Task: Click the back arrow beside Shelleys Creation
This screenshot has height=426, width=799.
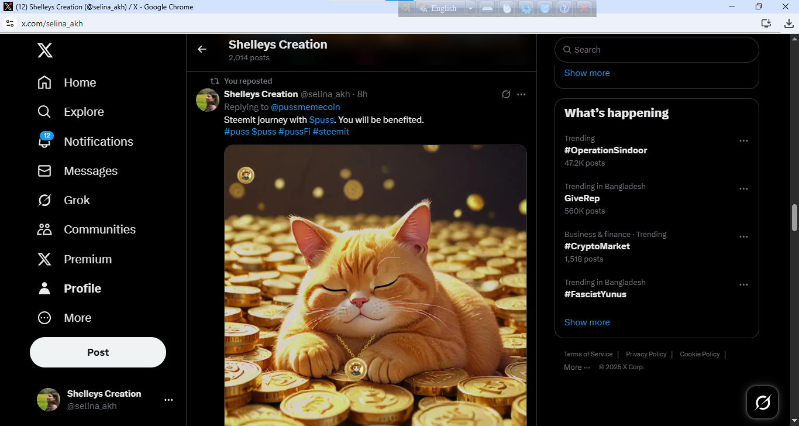Action: [202, 50]
